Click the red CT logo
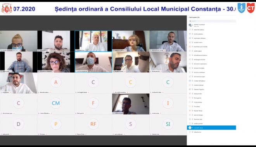 pyautogui.click(x=251, y=8)
